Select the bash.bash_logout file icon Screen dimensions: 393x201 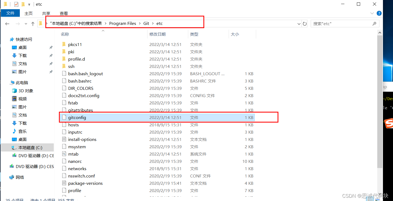[x=64, y=74]
